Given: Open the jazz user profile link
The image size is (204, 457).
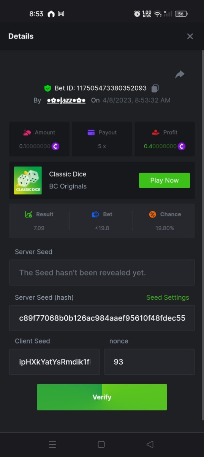Looking at the screenshot, I should [x=66, y=101].
